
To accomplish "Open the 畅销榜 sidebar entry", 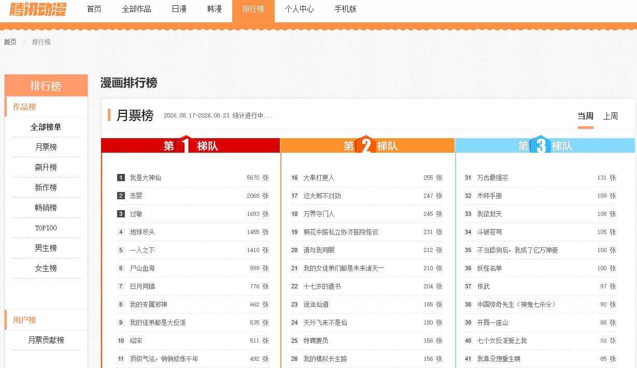I will pos(46,208).
